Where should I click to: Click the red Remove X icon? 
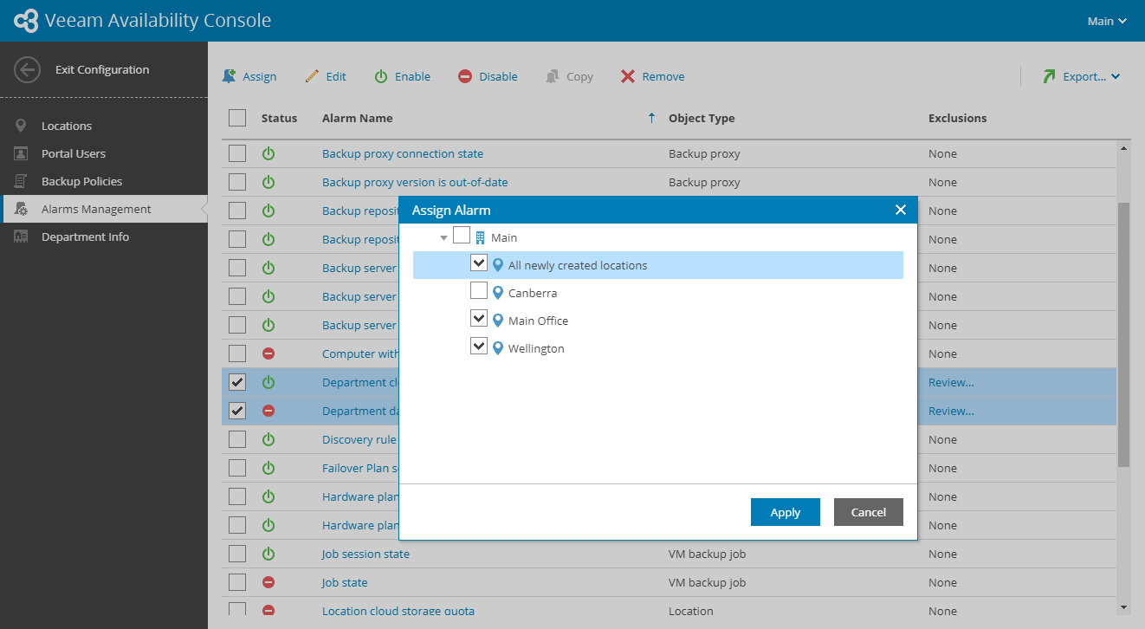pyautogui.click(x=628, y=76)
